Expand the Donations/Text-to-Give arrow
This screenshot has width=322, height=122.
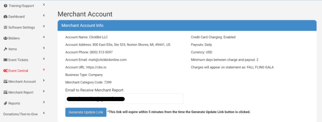pyautogui.click(x=44, y=113)
